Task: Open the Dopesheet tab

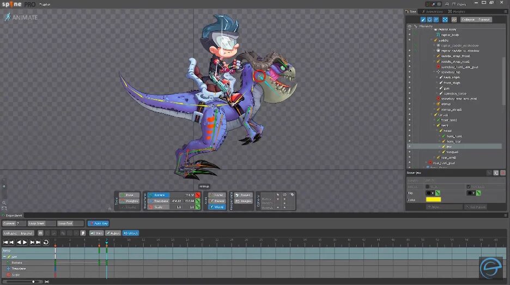Action: (x=12, y=215)
